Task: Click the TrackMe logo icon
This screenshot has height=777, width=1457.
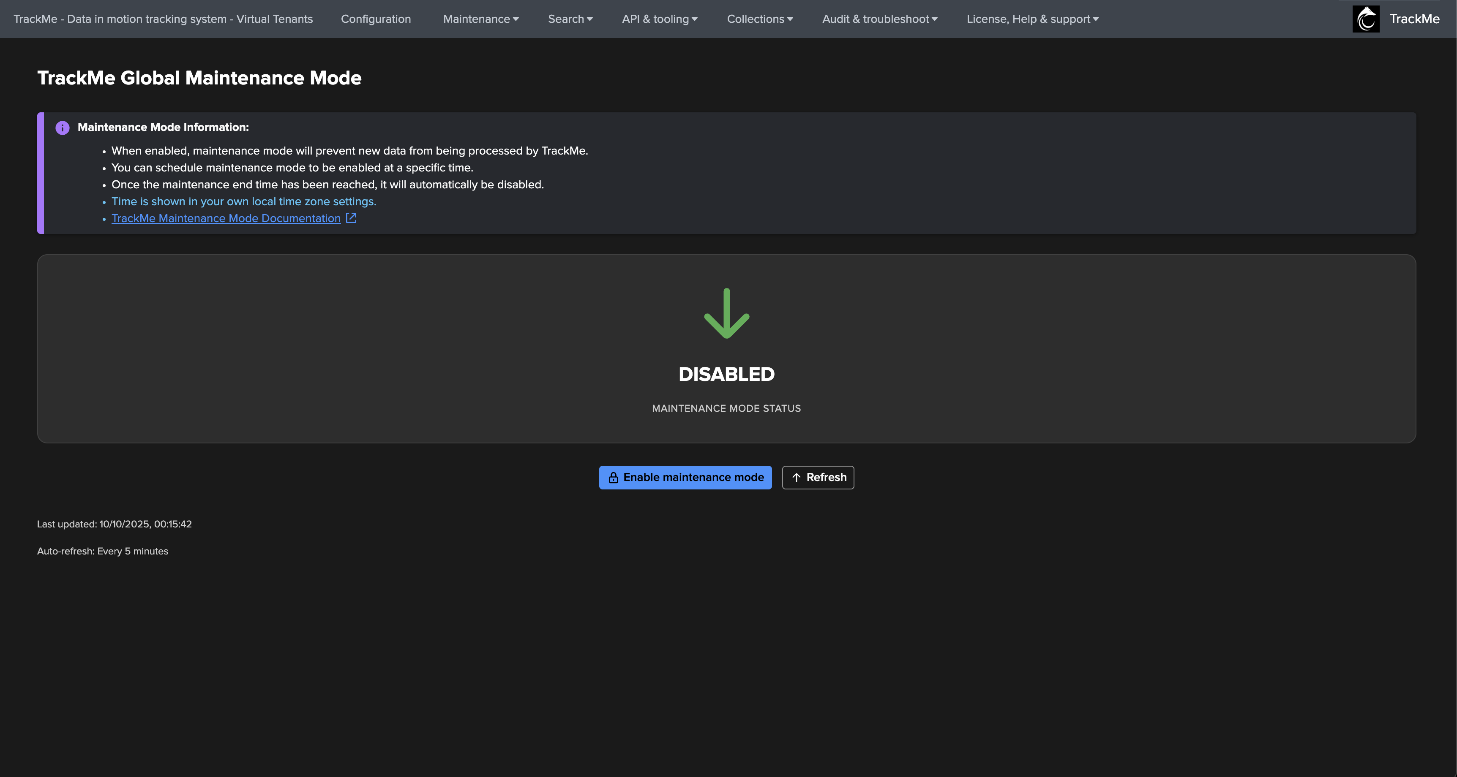Action: [x=1365, y=19]
